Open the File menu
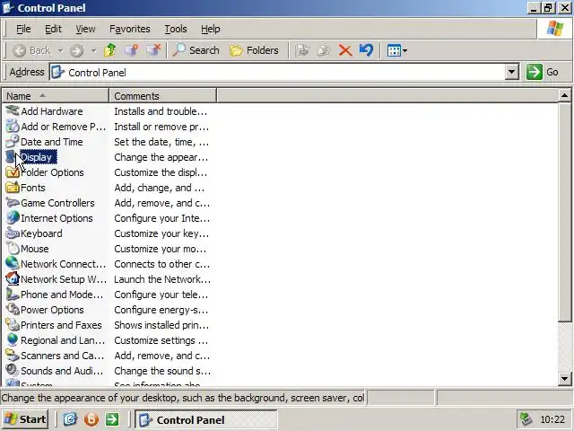Screen dimensions: 574x431 click(23, 29)
